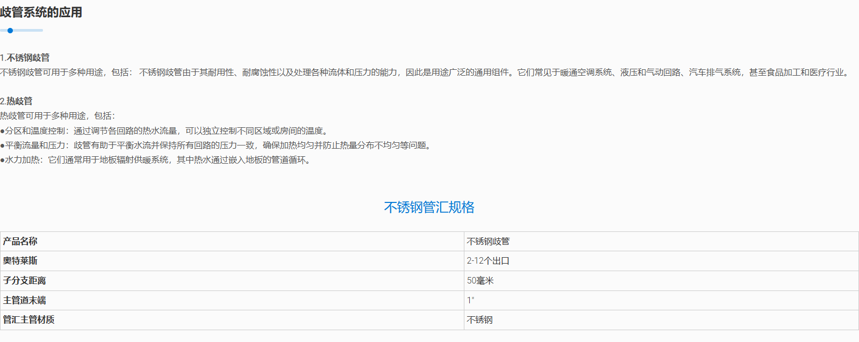Select the 产品名称 table header cell
The height and width of the screenshot is (342, 859).
point(20,242)
